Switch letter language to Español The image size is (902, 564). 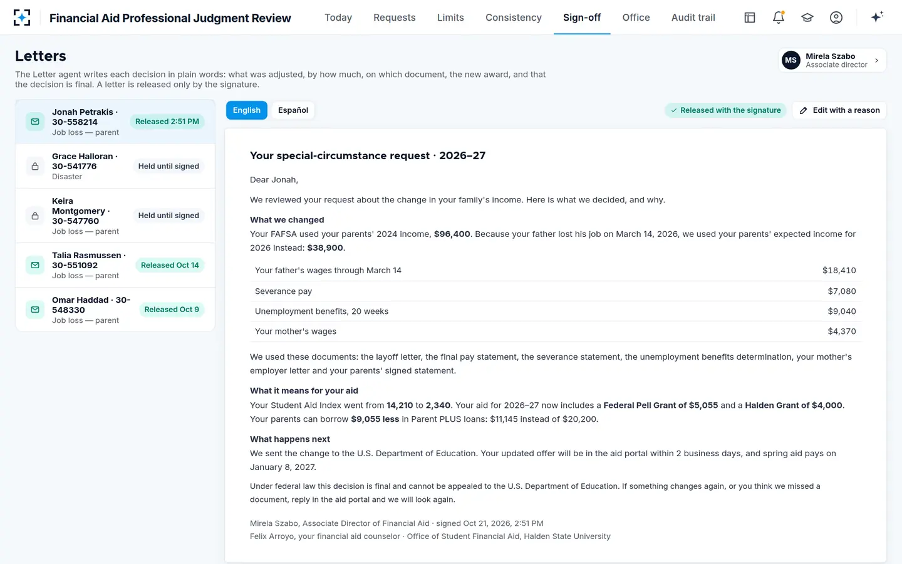coord(293,110)
